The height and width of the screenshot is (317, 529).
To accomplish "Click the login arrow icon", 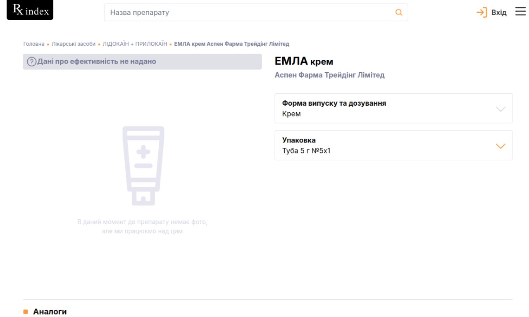I will coord(482,12).
